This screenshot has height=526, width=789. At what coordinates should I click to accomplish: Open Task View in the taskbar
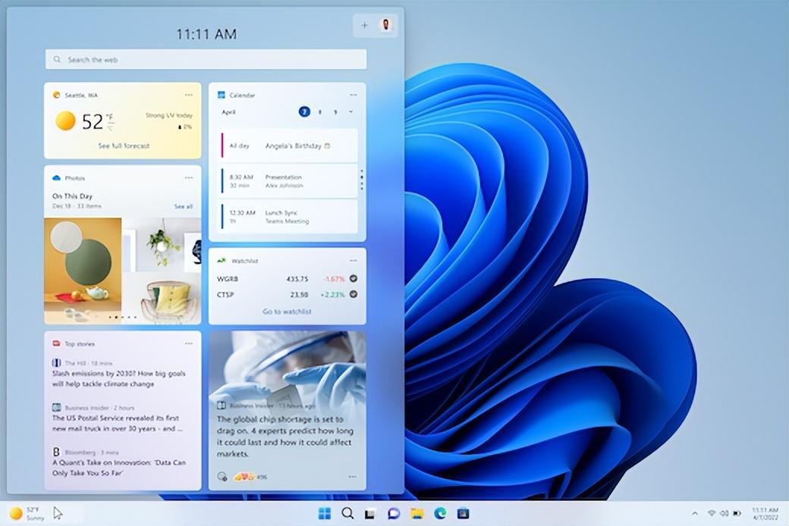tap(370, 514)
